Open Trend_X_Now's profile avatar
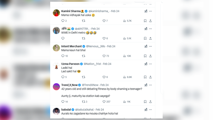Image resolution: width=213 pixels, height=120 pixels. tap(56, 87)
